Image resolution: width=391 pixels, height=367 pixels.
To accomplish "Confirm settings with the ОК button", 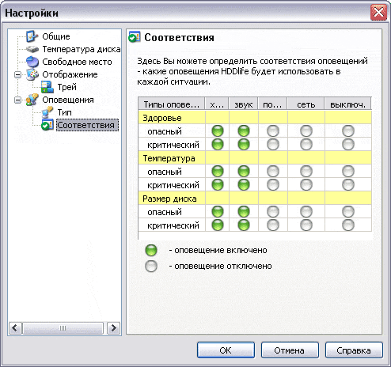I will point(226,350).
